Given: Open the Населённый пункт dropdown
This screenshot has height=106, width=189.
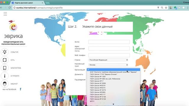Looking at the screenshot, I should tap(108, 65).
